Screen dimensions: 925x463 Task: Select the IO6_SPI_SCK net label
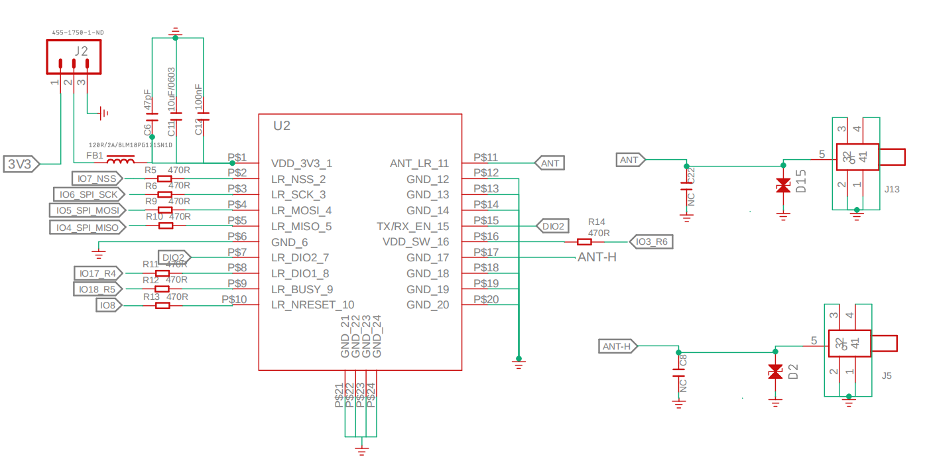point(88,194)
